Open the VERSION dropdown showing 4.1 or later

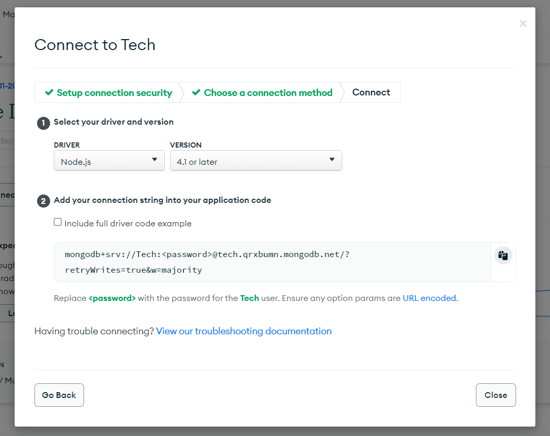click(x=256, y=161)
